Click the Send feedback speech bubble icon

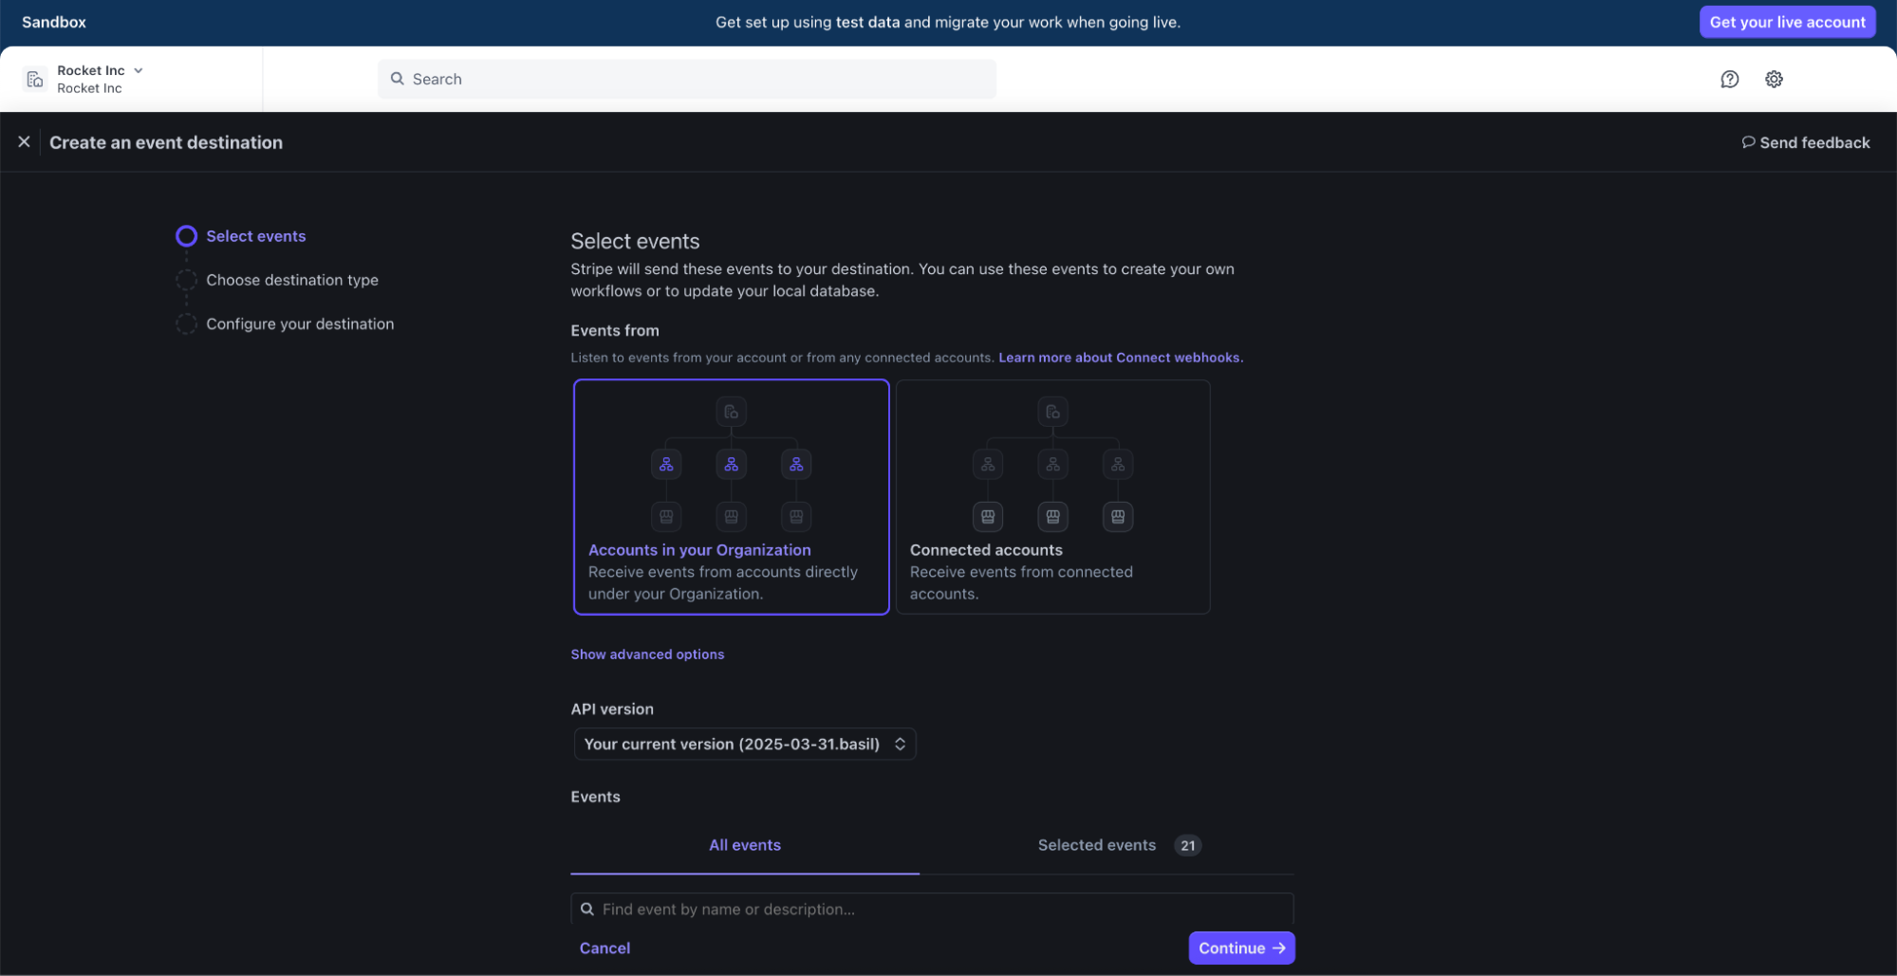point(1747,142)
